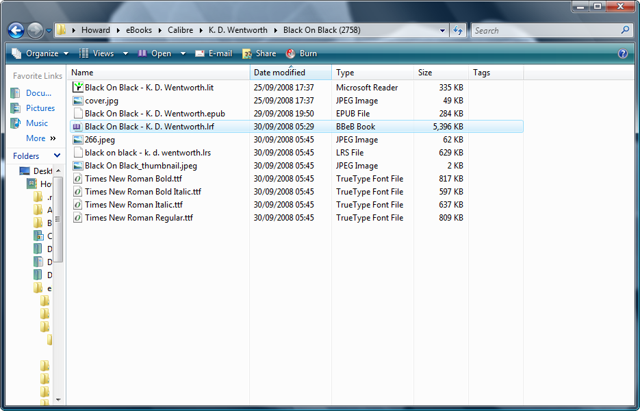Click the Open toolbar button
Screen dimensions: 640x411
(155, 53)
